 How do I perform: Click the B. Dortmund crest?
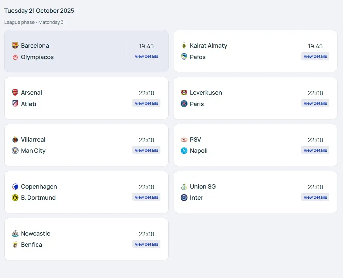(15, 198)
